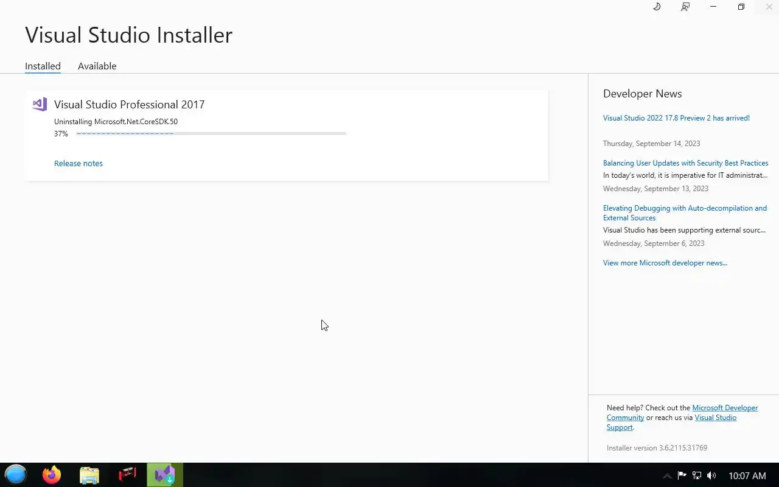779x487 pixels.
Task: Select the Wednesday, September 6, 2023 date
Action: click(654, 243)
